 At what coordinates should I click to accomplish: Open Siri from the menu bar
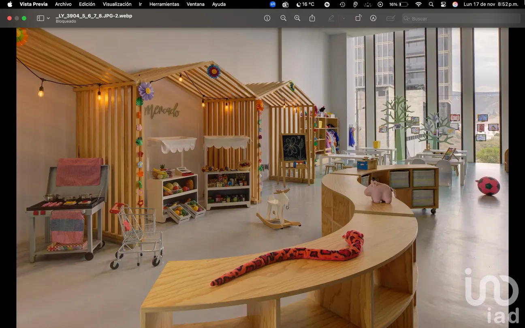455,4
